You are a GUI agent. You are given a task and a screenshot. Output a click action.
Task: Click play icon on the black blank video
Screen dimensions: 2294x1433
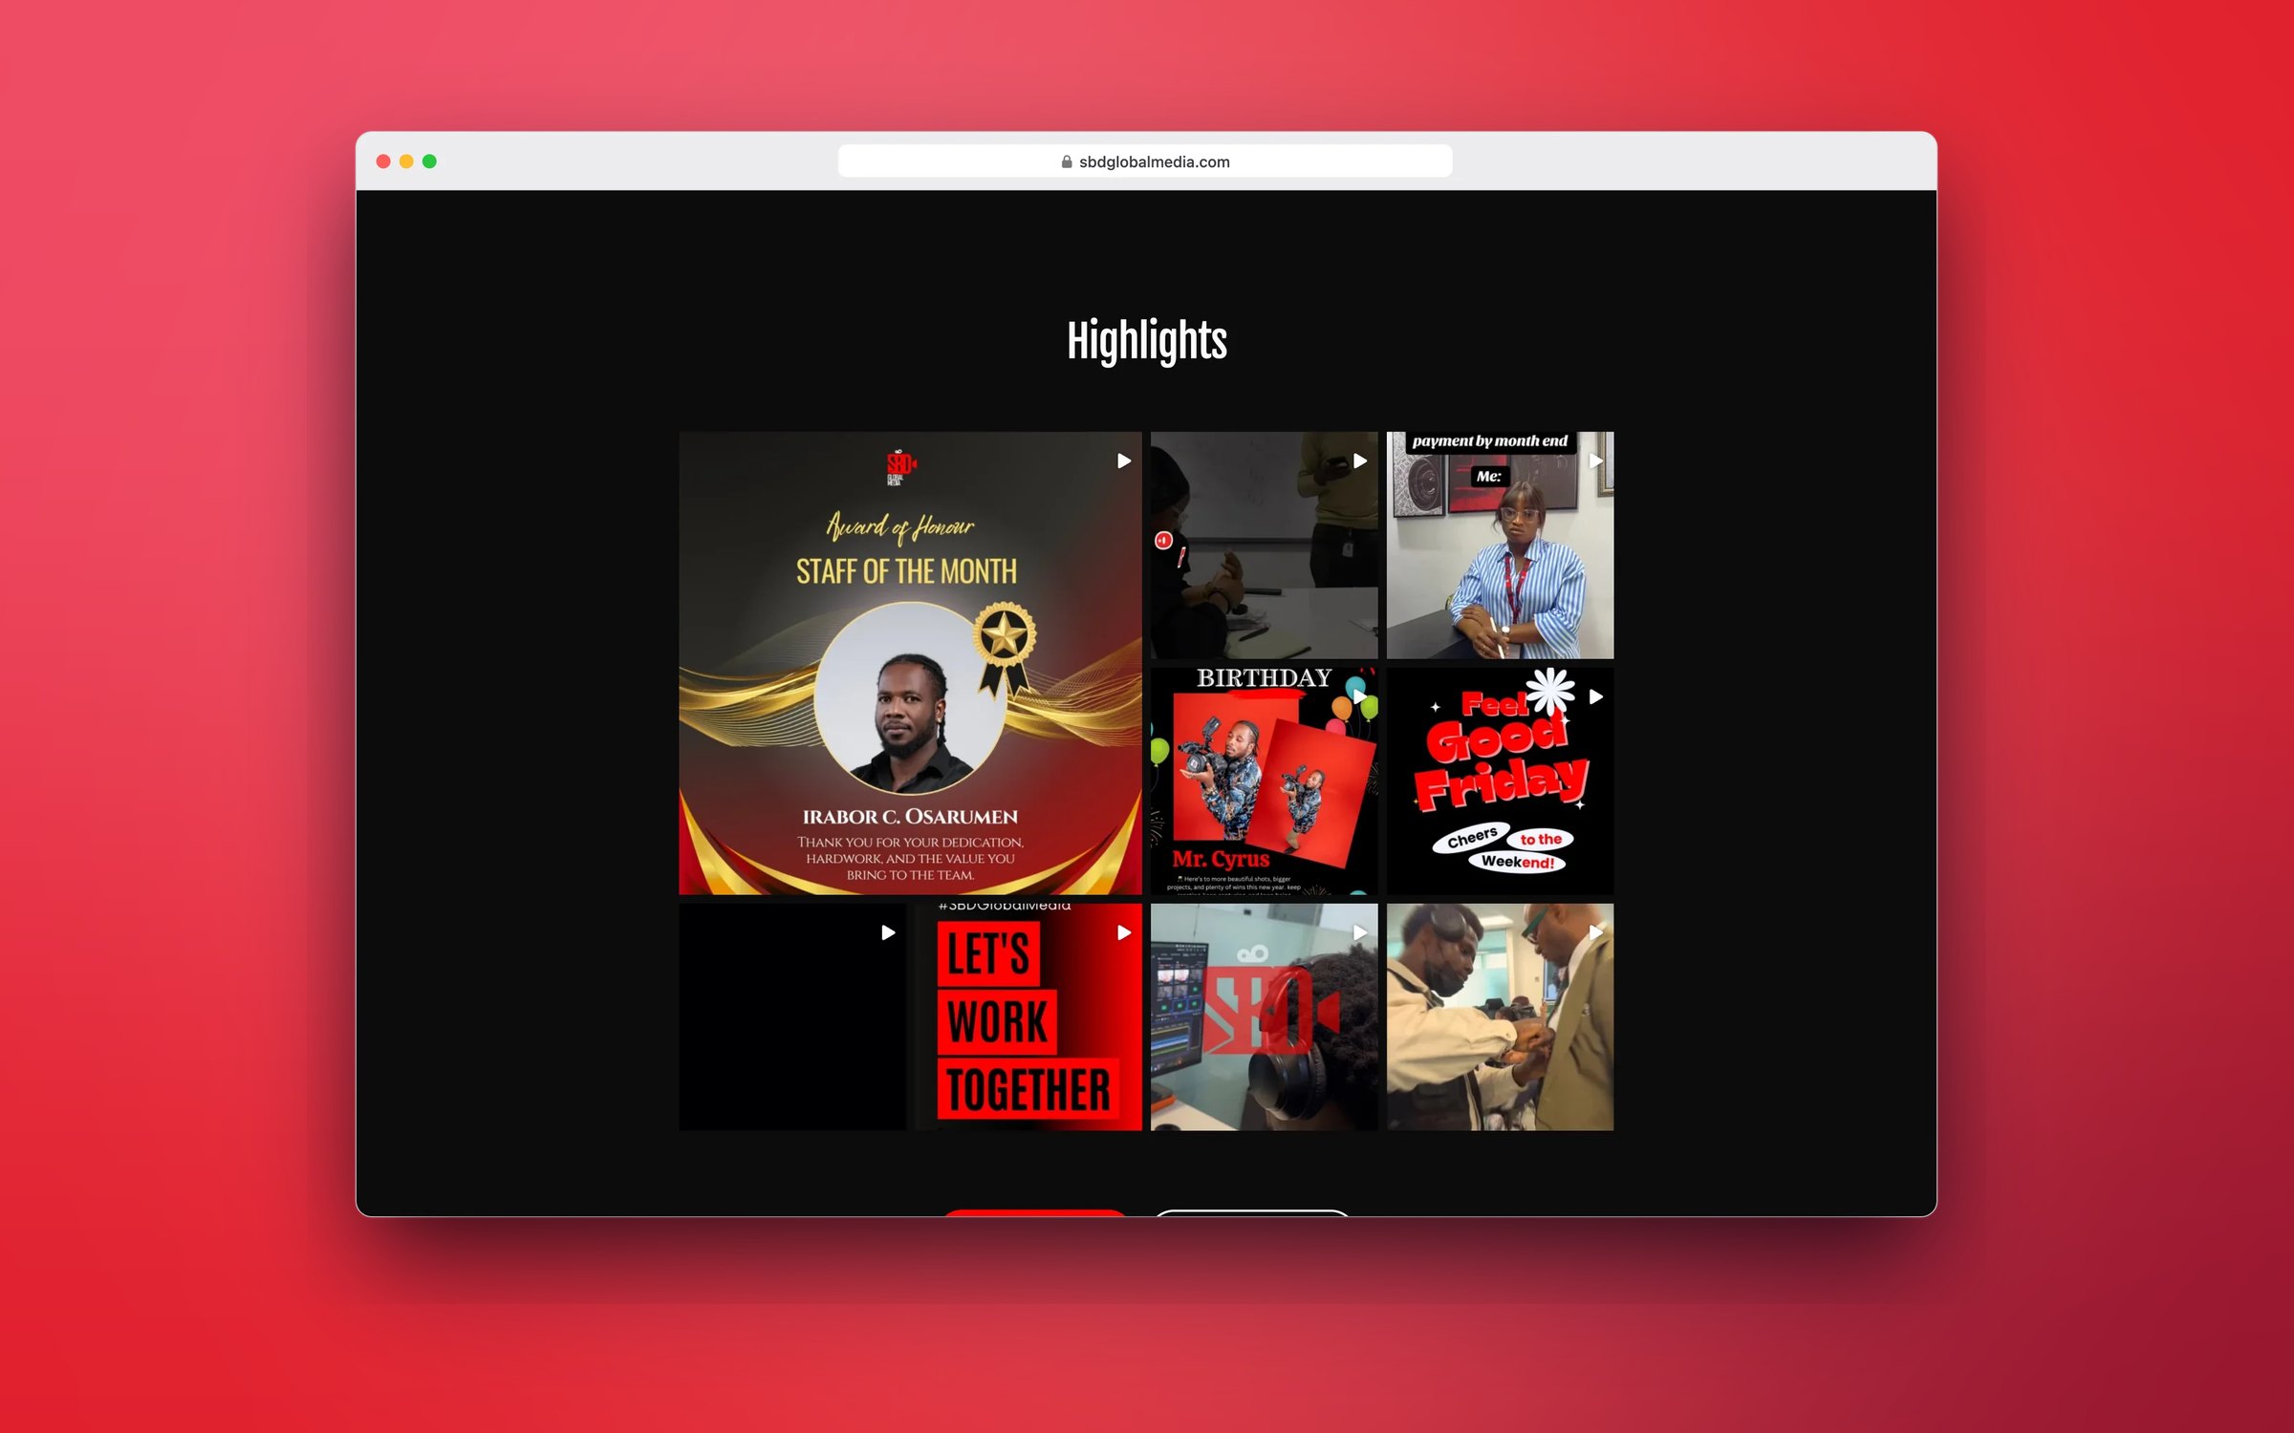pos(888,932)
